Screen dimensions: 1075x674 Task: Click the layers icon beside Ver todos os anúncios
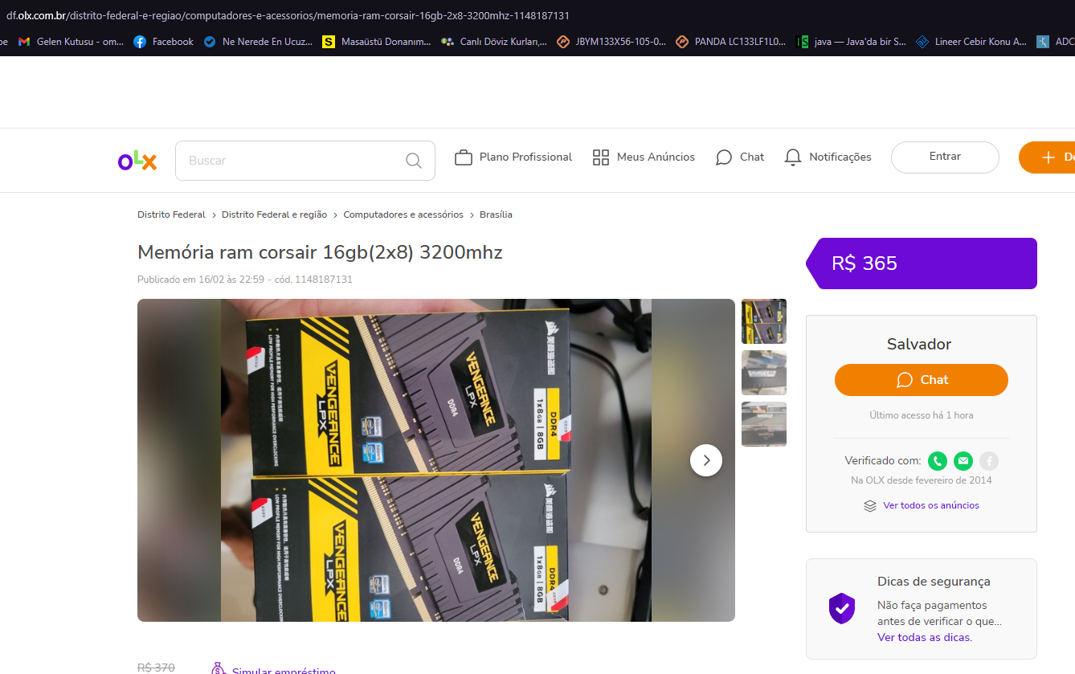(x=870, y=506)
